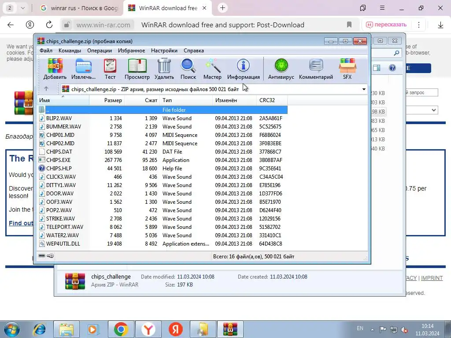Click the пересказать button in browser
The height and width of the screenshot is (338, 451).
[387, 25]
